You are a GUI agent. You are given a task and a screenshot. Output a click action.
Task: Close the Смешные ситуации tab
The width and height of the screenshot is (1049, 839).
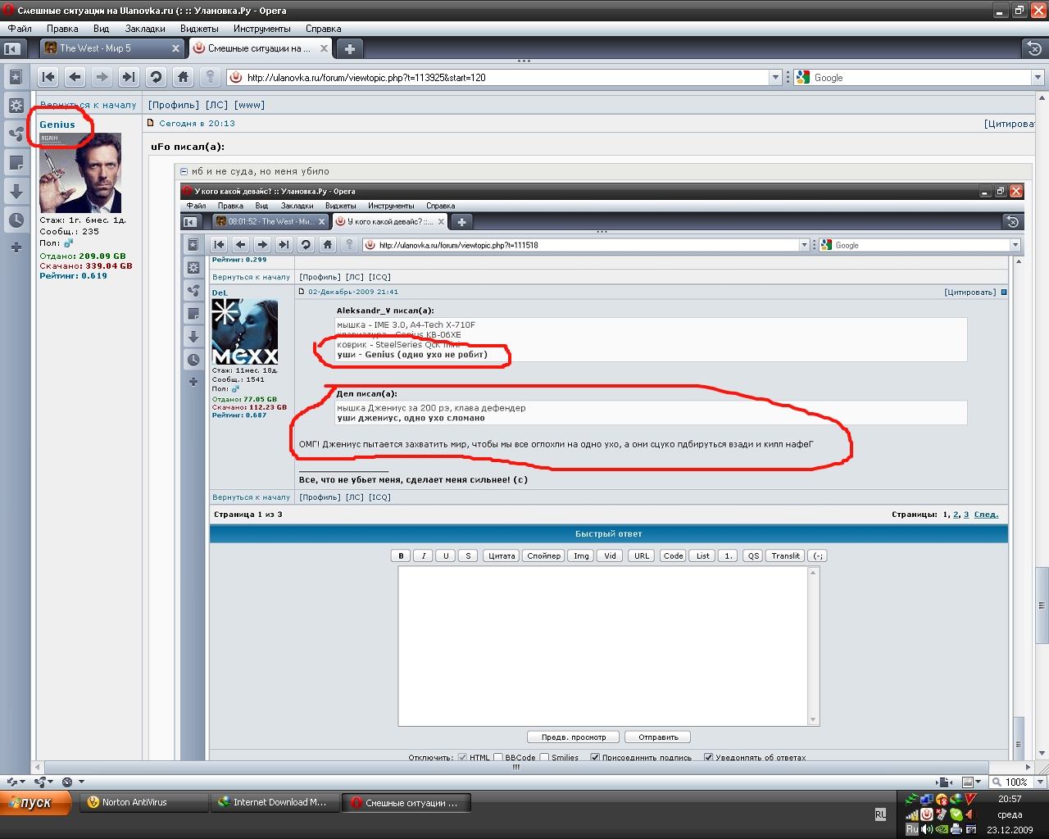324,48
